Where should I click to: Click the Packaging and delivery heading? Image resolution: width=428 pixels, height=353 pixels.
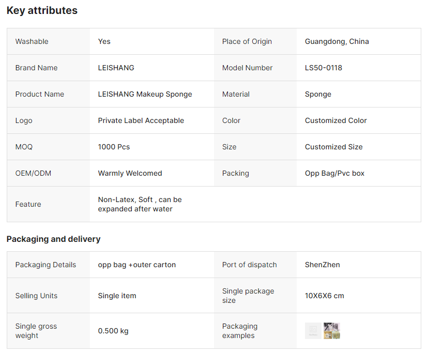(53, 239)
